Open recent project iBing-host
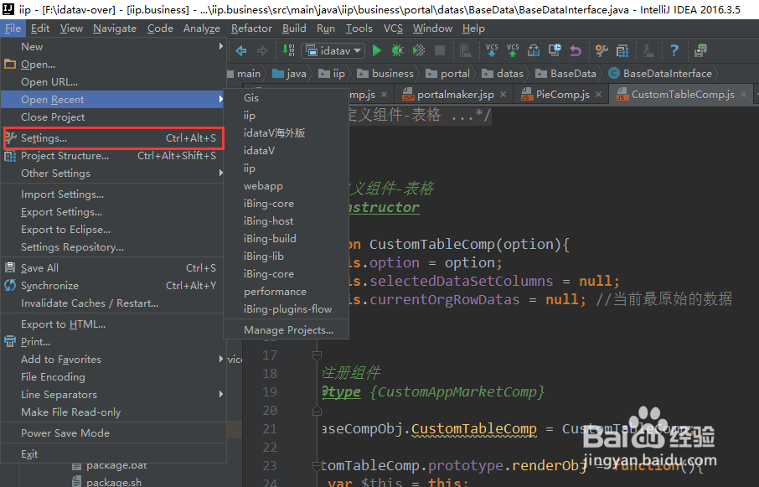This screenshot has height=487, width=759. (269, 221)
